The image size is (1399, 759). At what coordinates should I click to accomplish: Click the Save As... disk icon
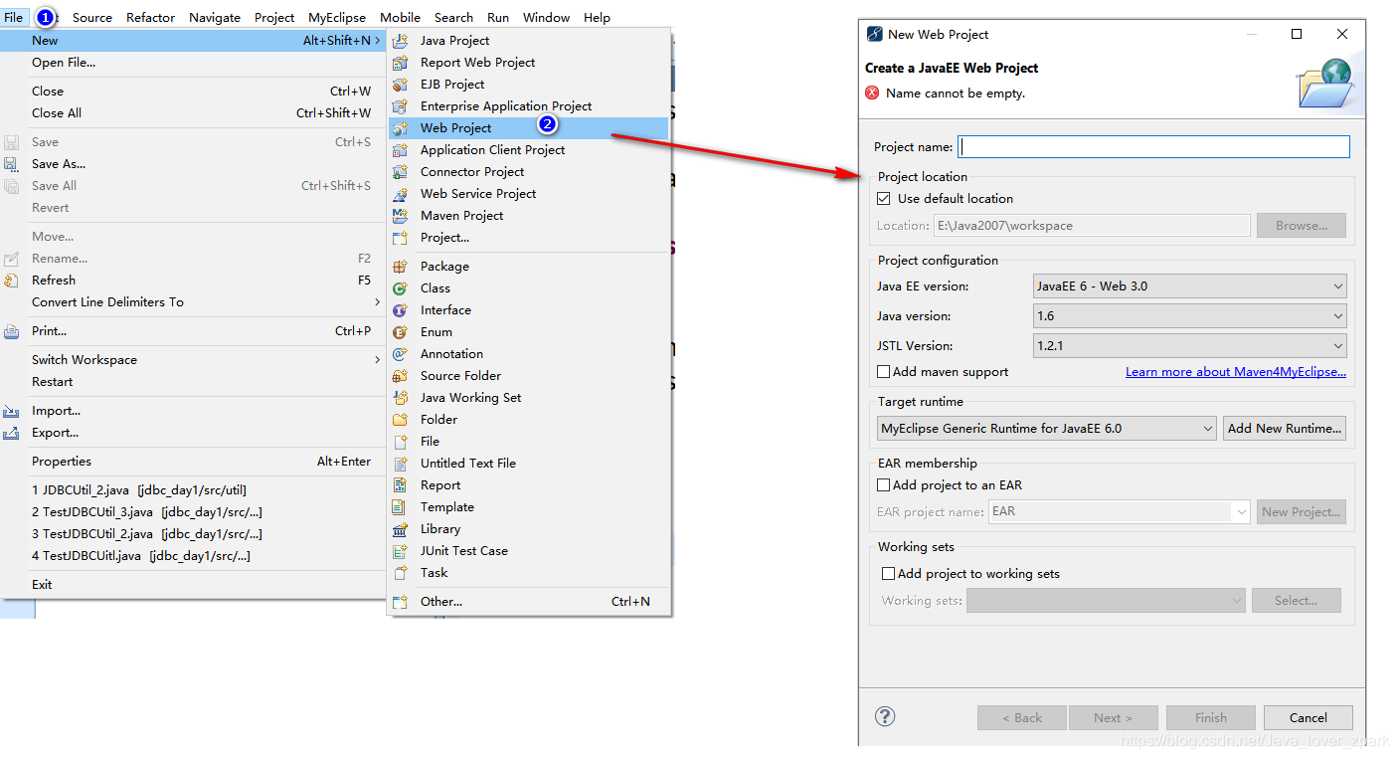click(11, 164)
